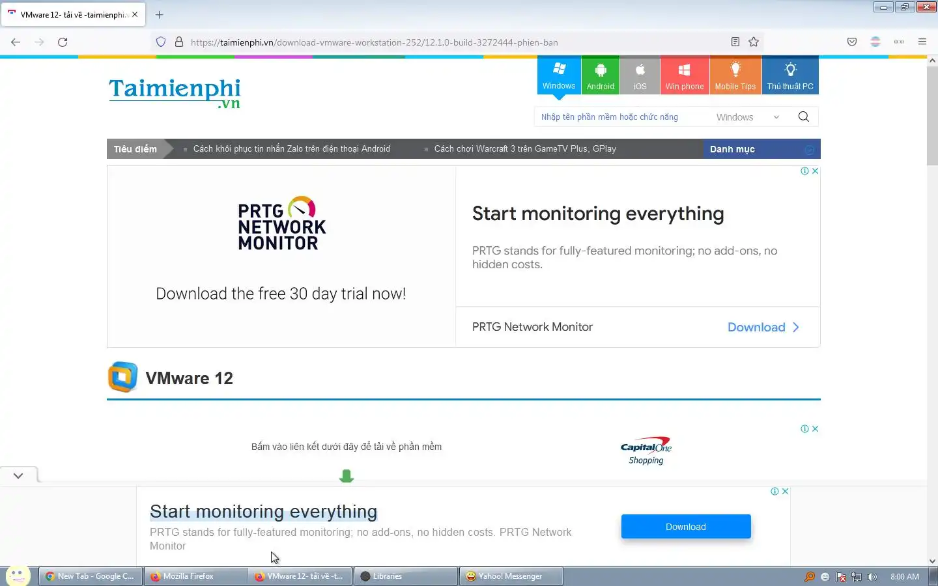Reload the page with the refresh icon
This screenshot has width=938, height=586.
click(63, 42)
